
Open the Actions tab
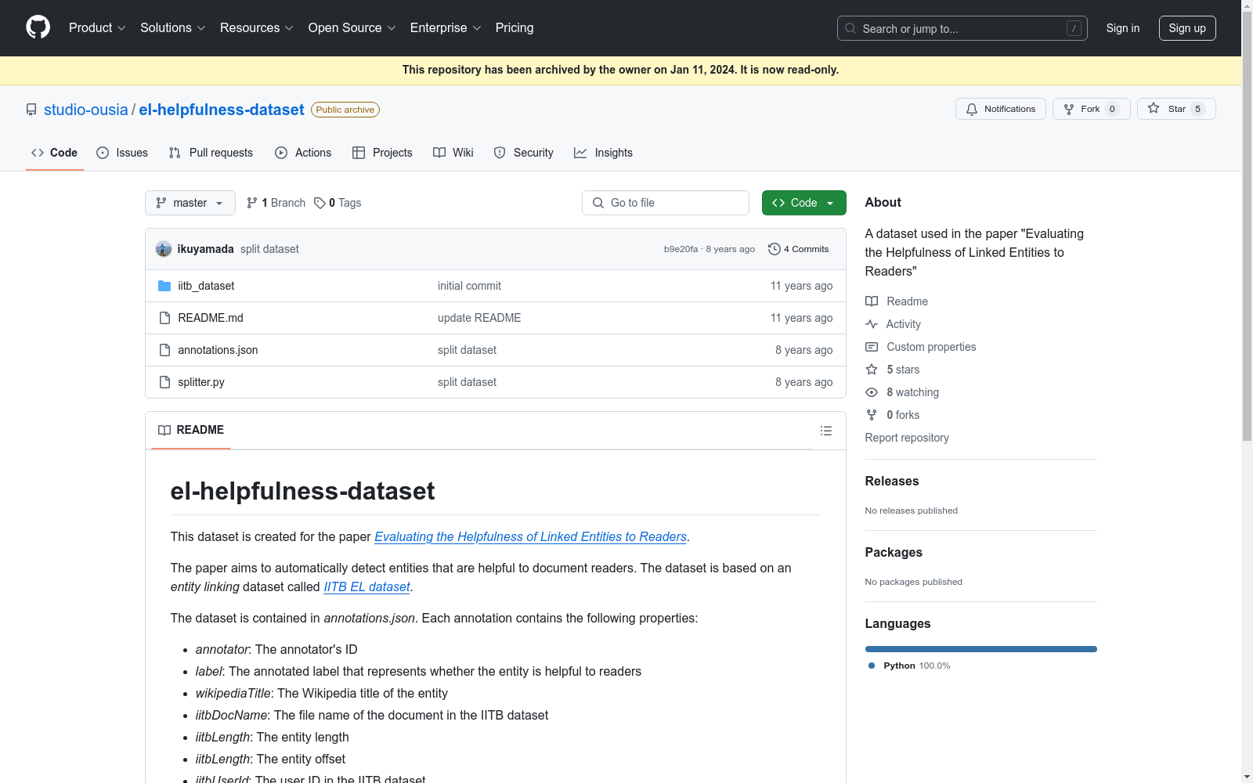click(303, 153)
